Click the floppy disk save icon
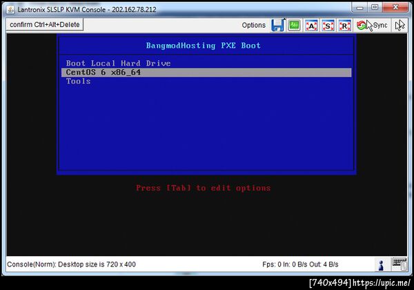The image size is (414, 290). pos(278,26)
